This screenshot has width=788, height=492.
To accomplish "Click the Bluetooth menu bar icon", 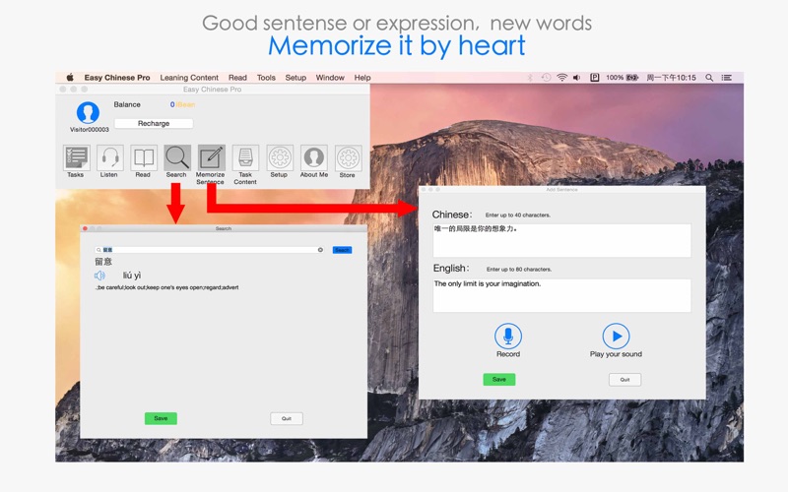I will point(530,78).
